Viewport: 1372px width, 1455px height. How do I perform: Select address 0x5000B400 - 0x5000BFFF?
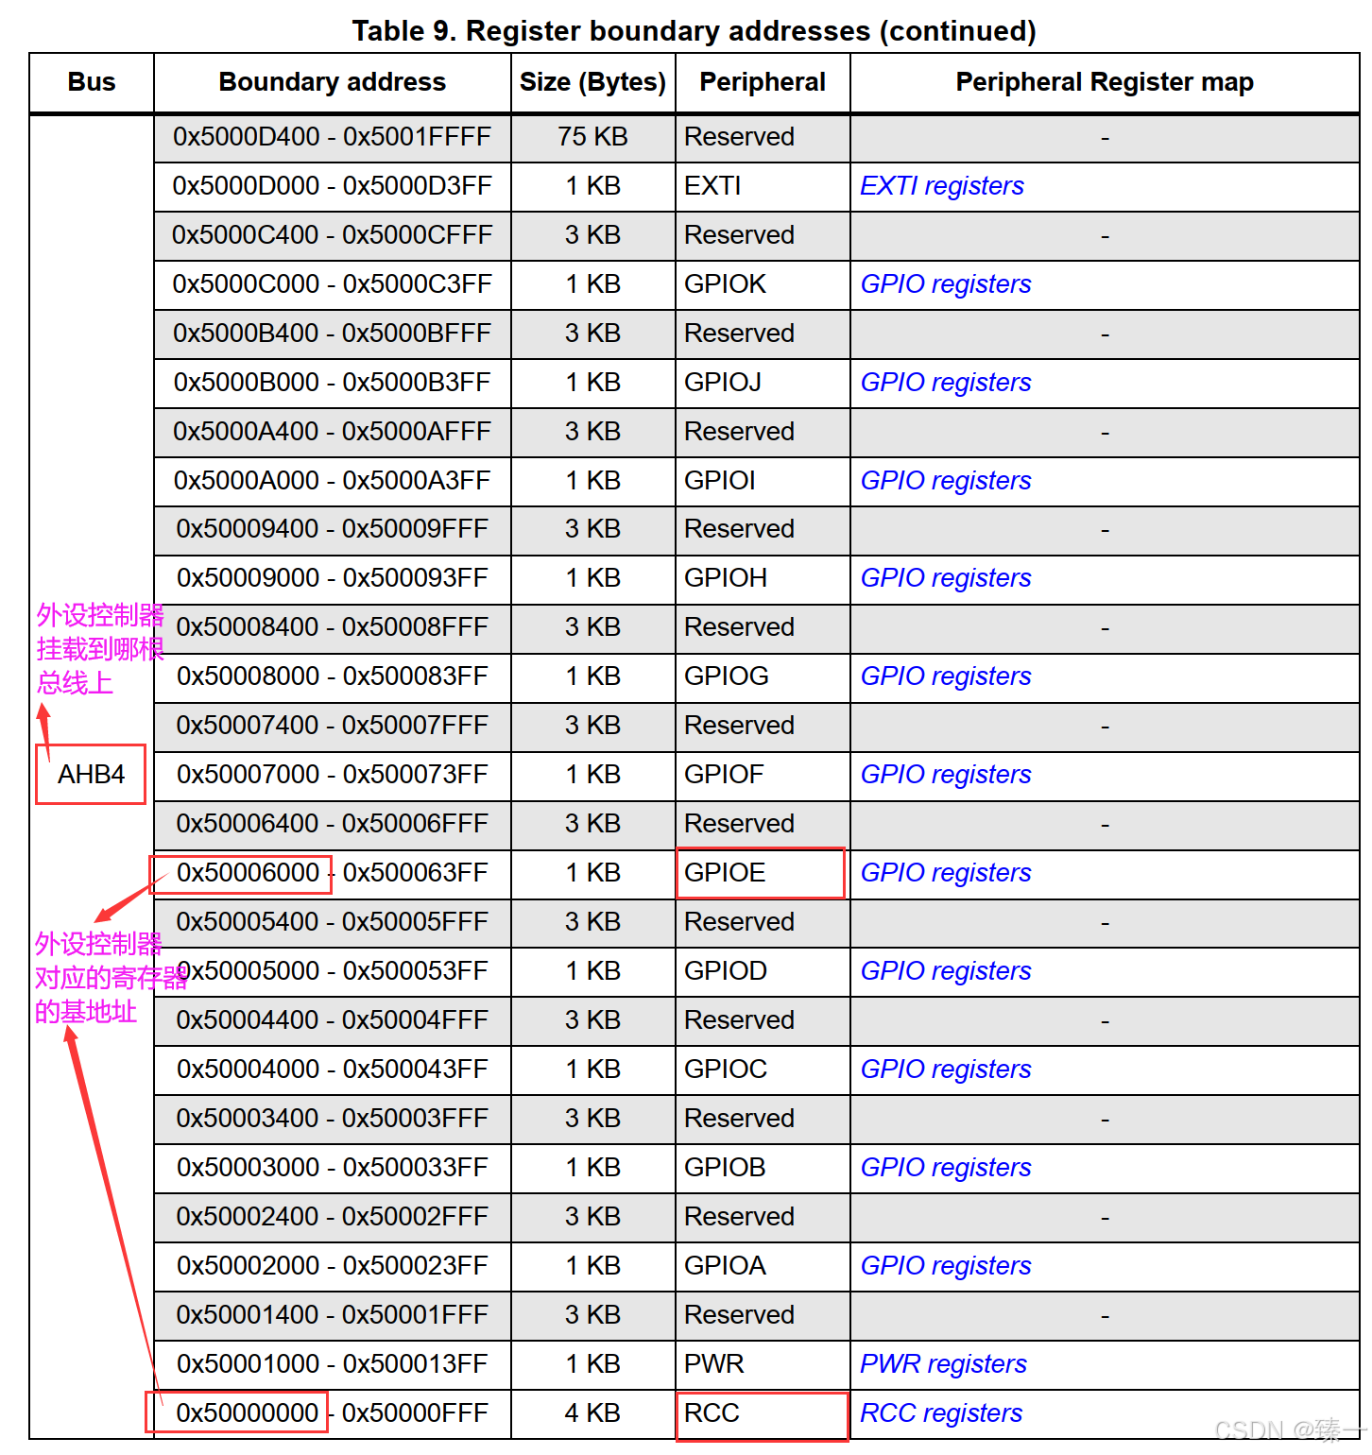pyautogui.click(x=332, y=334)
